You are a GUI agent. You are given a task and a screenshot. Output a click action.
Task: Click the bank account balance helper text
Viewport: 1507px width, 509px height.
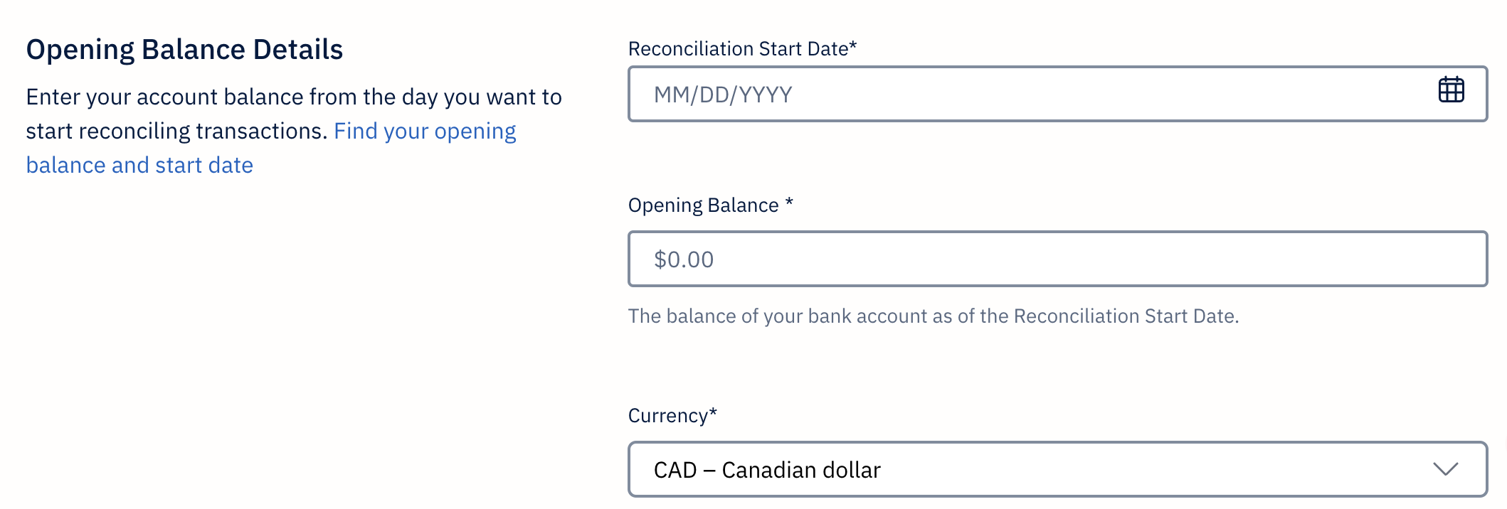pyautogui.click(x=933, y=316)
